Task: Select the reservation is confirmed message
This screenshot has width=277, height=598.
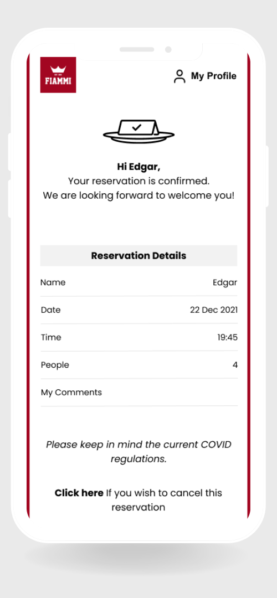Action: pyautogui.click(x=139, y=181)
